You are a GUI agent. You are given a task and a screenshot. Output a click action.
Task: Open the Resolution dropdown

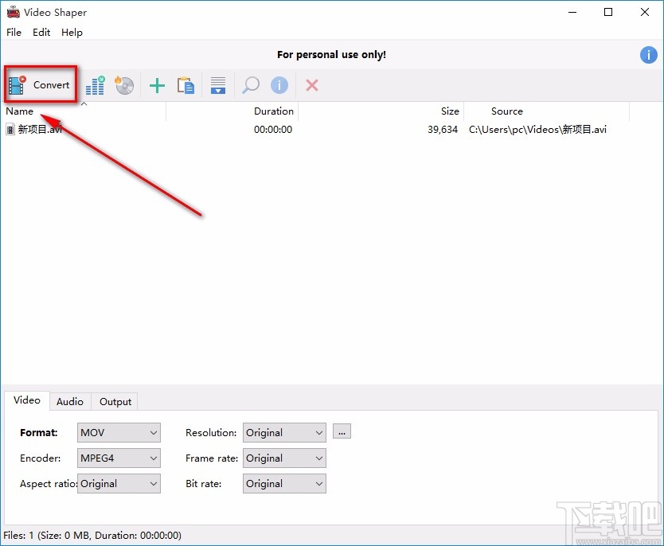(284, 432)
